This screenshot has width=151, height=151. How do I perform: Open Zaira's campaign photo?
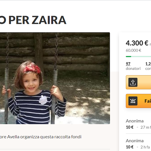[x=55, y=78]
